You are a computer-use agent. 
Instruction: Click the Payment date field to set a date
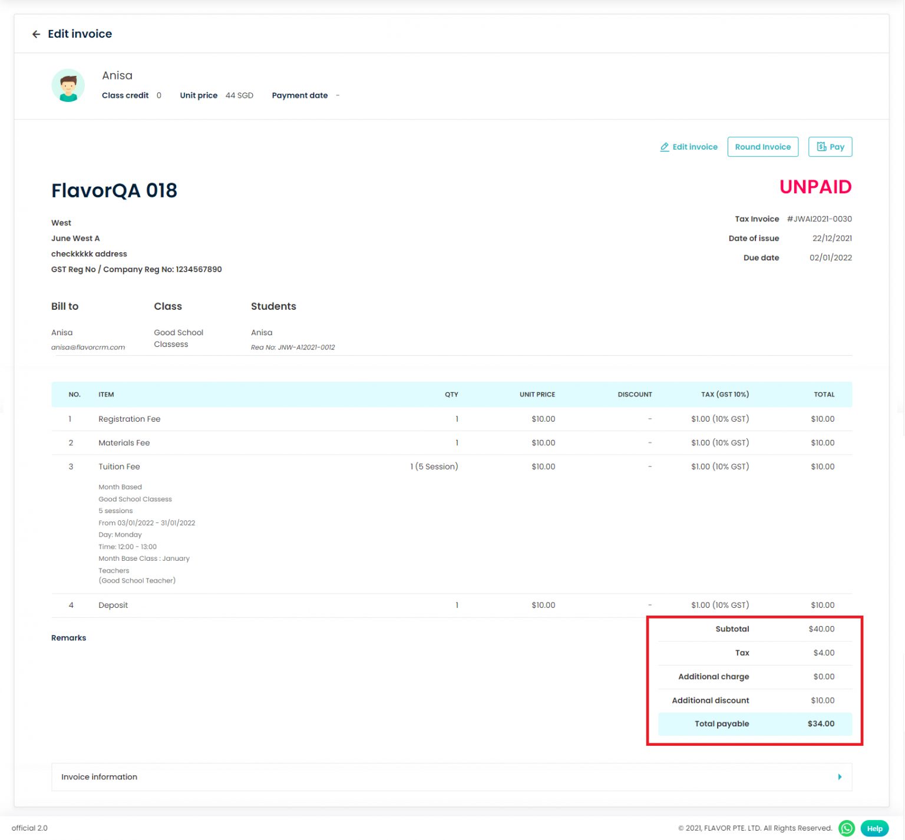pyautogui.click(x=338, y=95)
